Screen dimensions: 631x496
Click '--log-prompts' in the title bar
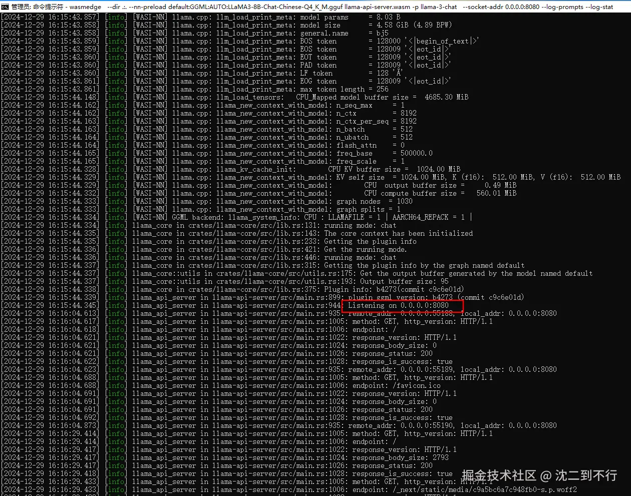point(563,7)
